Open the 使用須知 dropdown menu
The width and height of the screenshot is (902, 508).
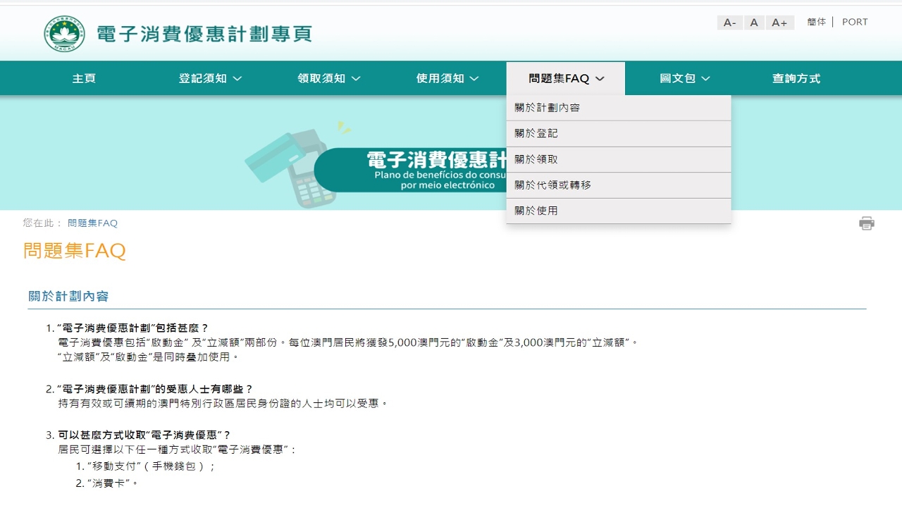447,78
